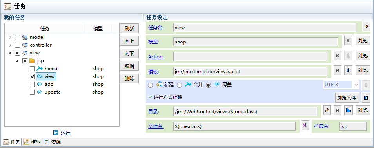The height and width of the screenshot is (148, 374).
Task: Click the document icon right of 浏览文件
Action: click(365, 97)
